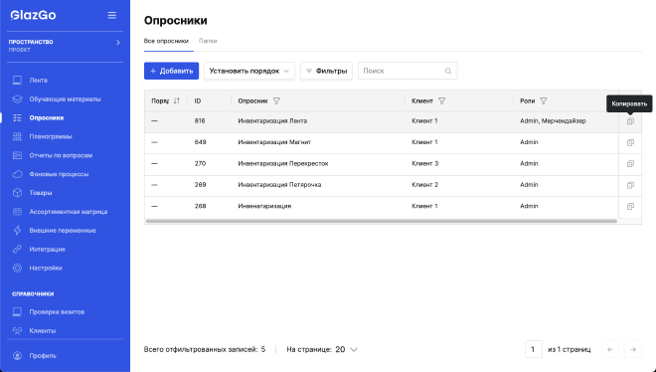Open the На странице 20 dropdown
Image resolution: width=656 pixels, height=372 pixels.
(346, 349)
